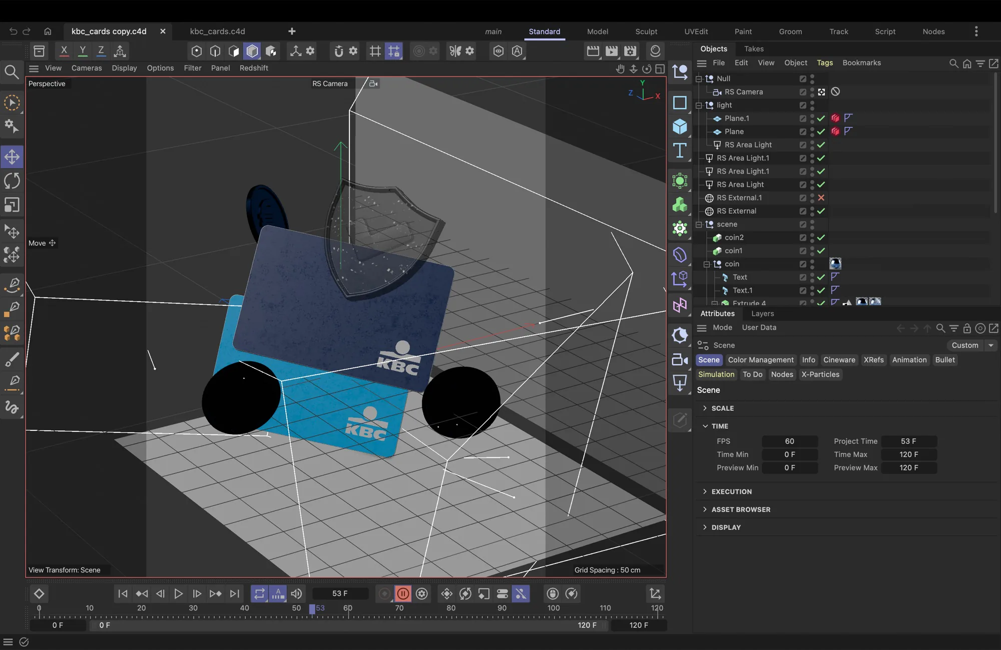Viewport: 1001px width, 650px height.
Task: Go to start of timeline
Action: (x=123, y=593)
